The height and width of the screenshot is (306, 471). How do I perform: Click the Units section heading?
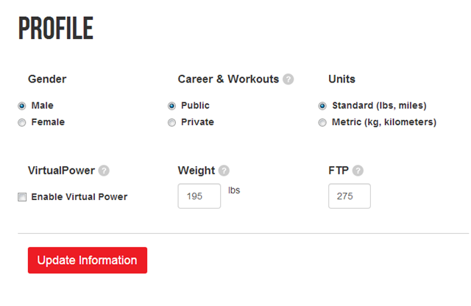(341, 79)
